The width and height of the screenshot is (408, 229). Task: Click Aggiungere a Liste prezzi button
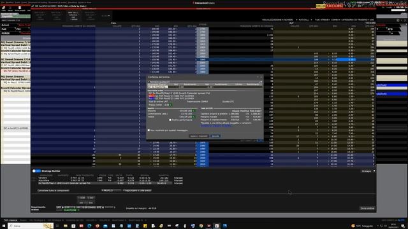click(137, 191)
